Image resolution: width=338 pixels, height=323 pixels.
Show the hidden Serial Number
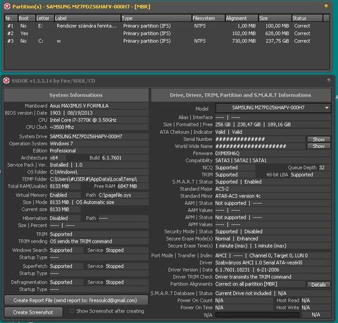click(x=319, y=140)
